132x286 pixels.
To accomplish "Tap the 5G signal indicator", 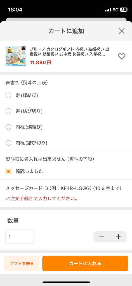I will 115,10.
